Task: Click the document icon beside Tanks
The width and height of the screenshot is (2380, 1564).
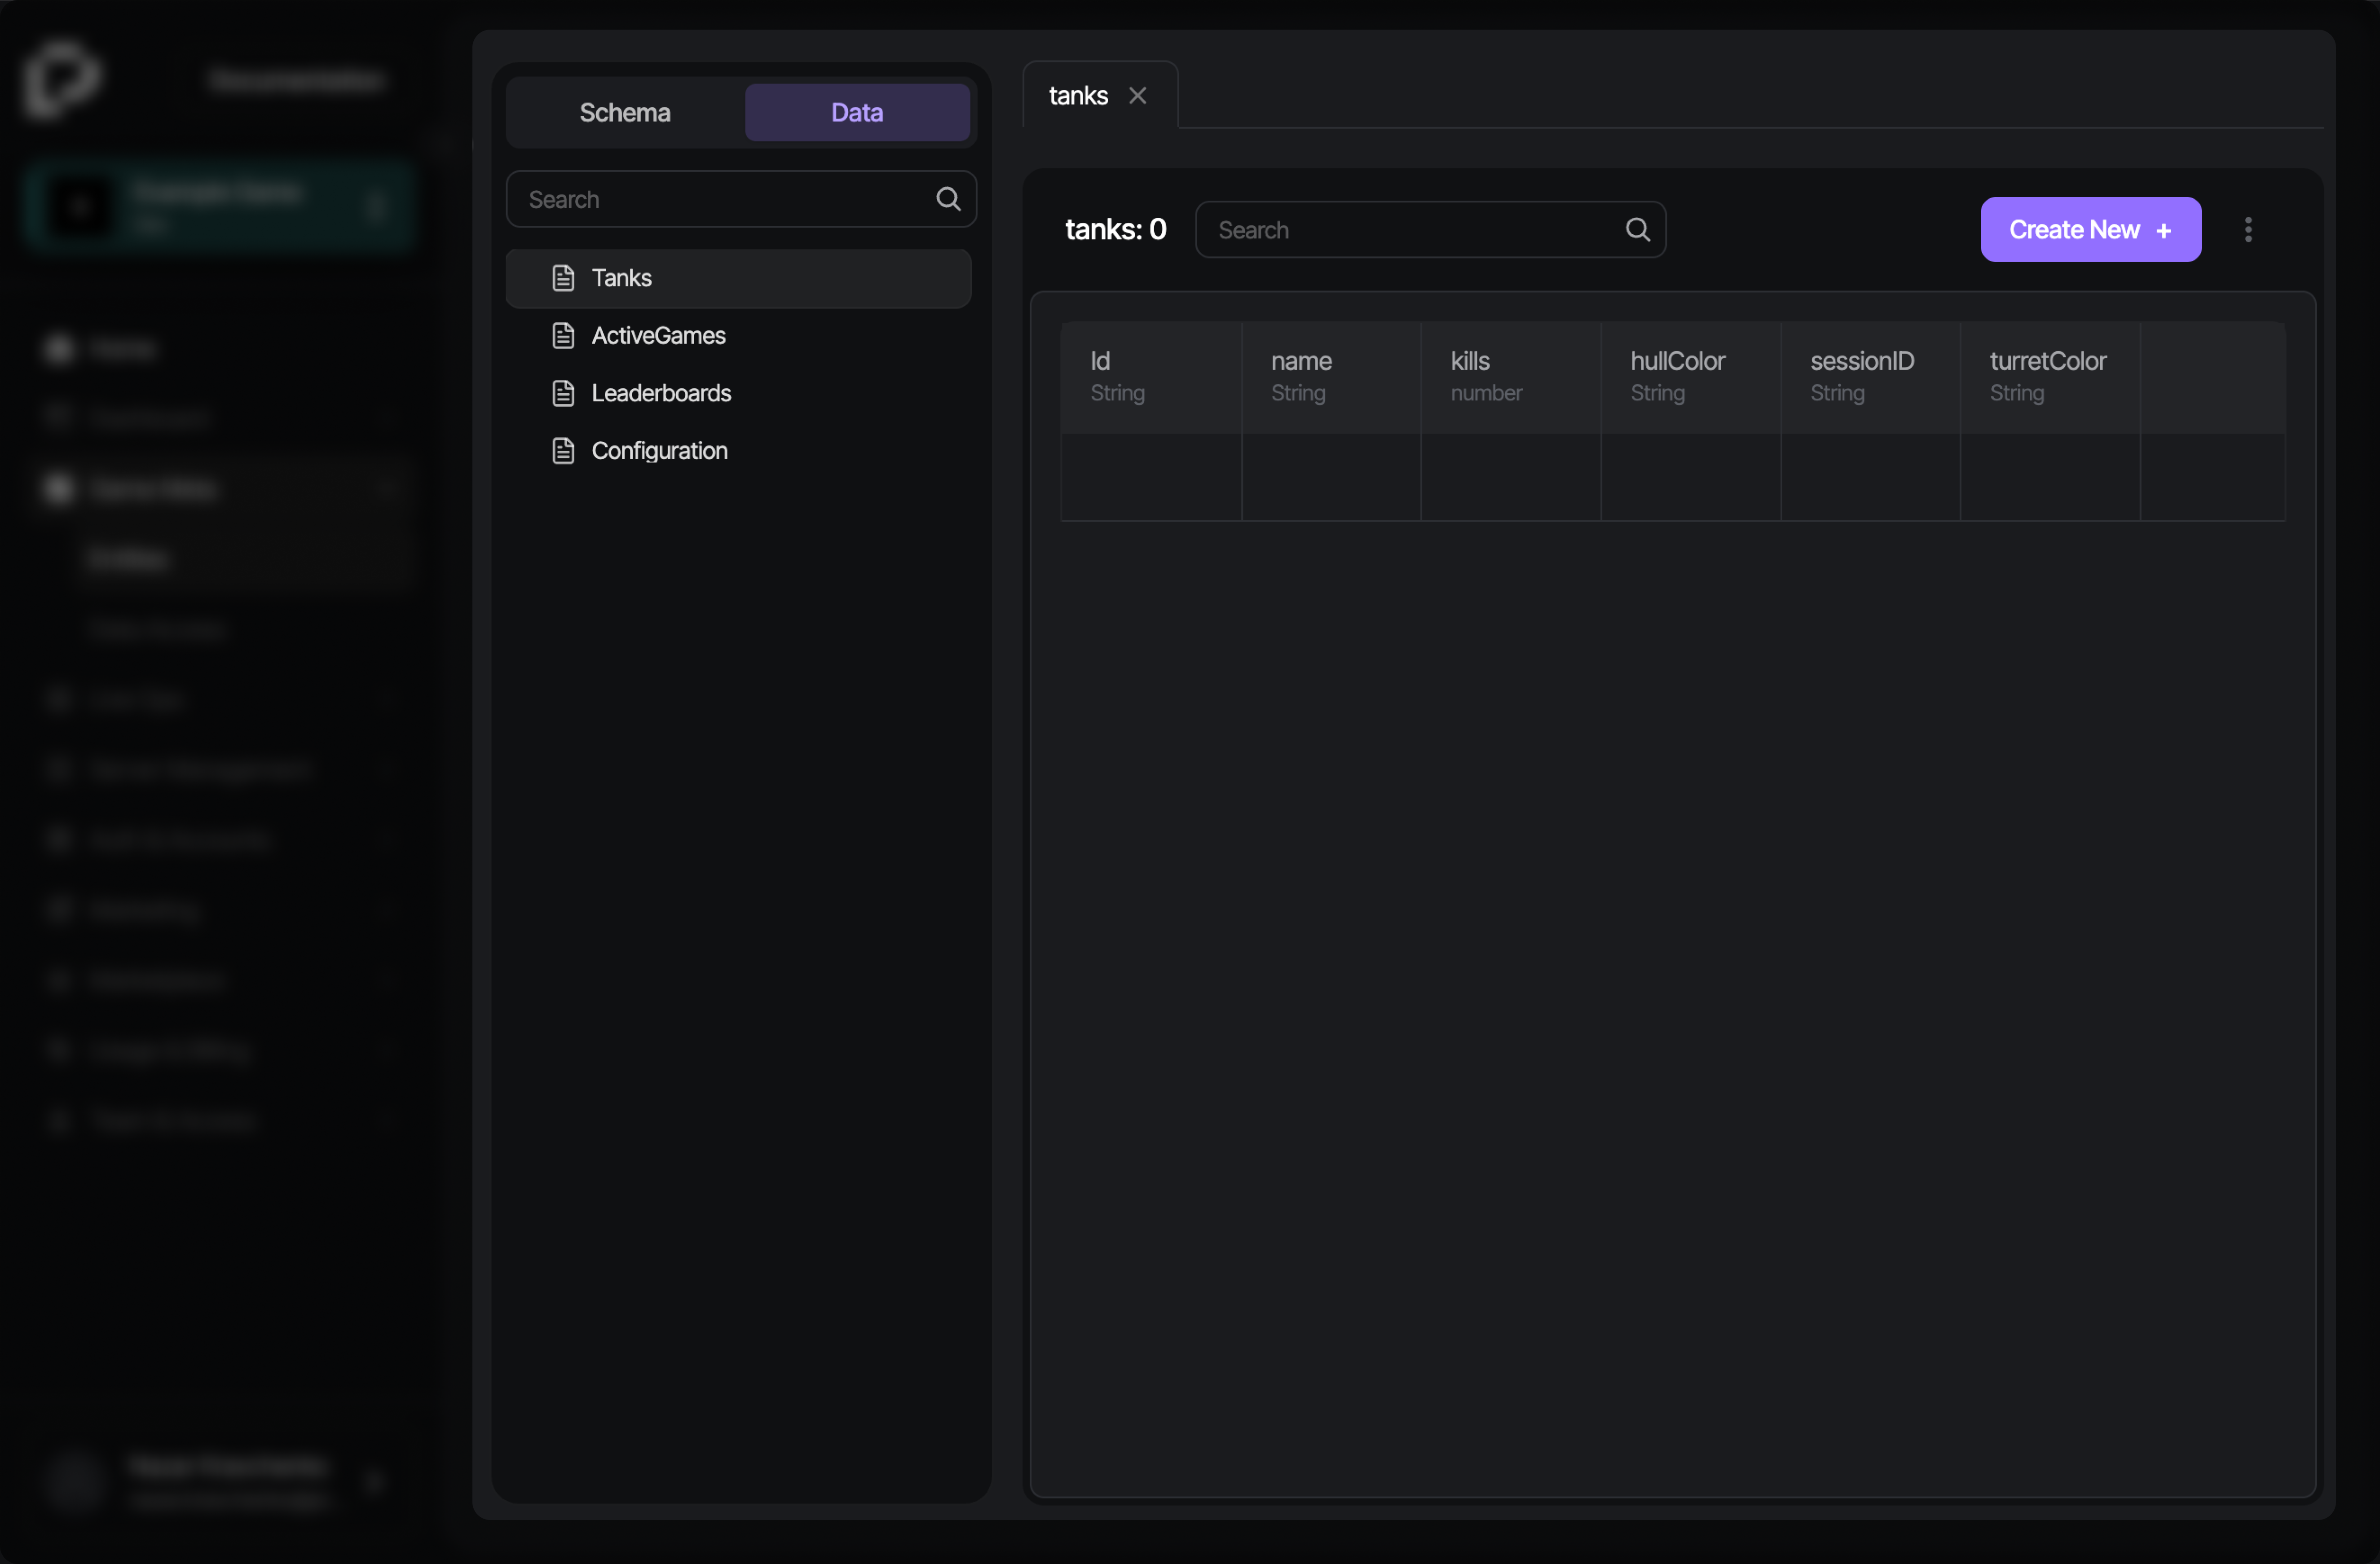Action: [565, 278]
